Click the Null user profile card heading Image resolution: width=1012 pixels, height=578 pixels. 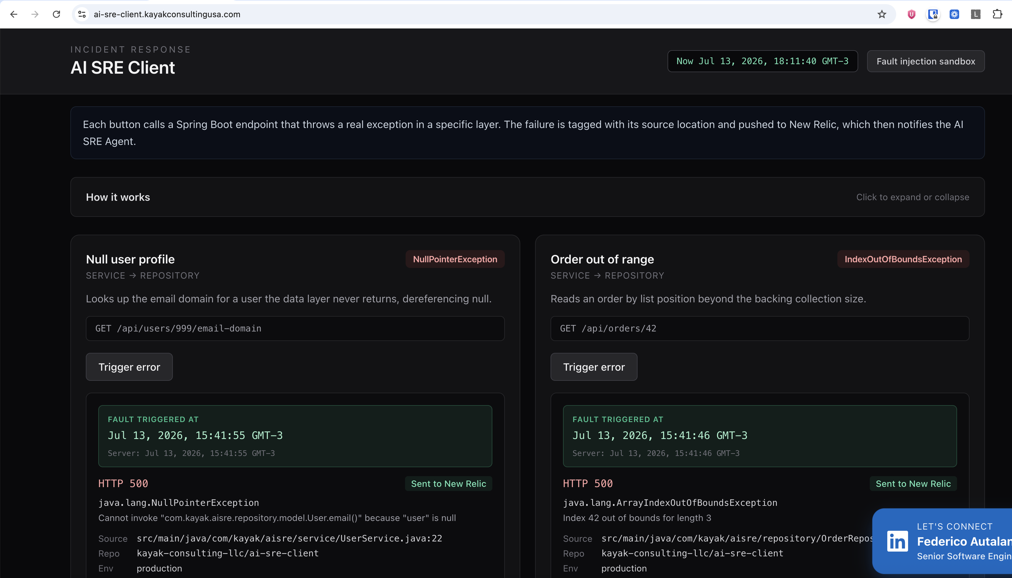(x=130, y=259)
